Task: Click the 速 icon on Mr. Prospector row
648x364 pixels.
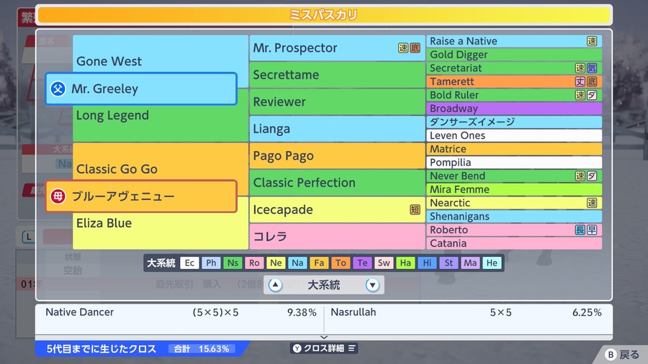Action: [403, 48]
